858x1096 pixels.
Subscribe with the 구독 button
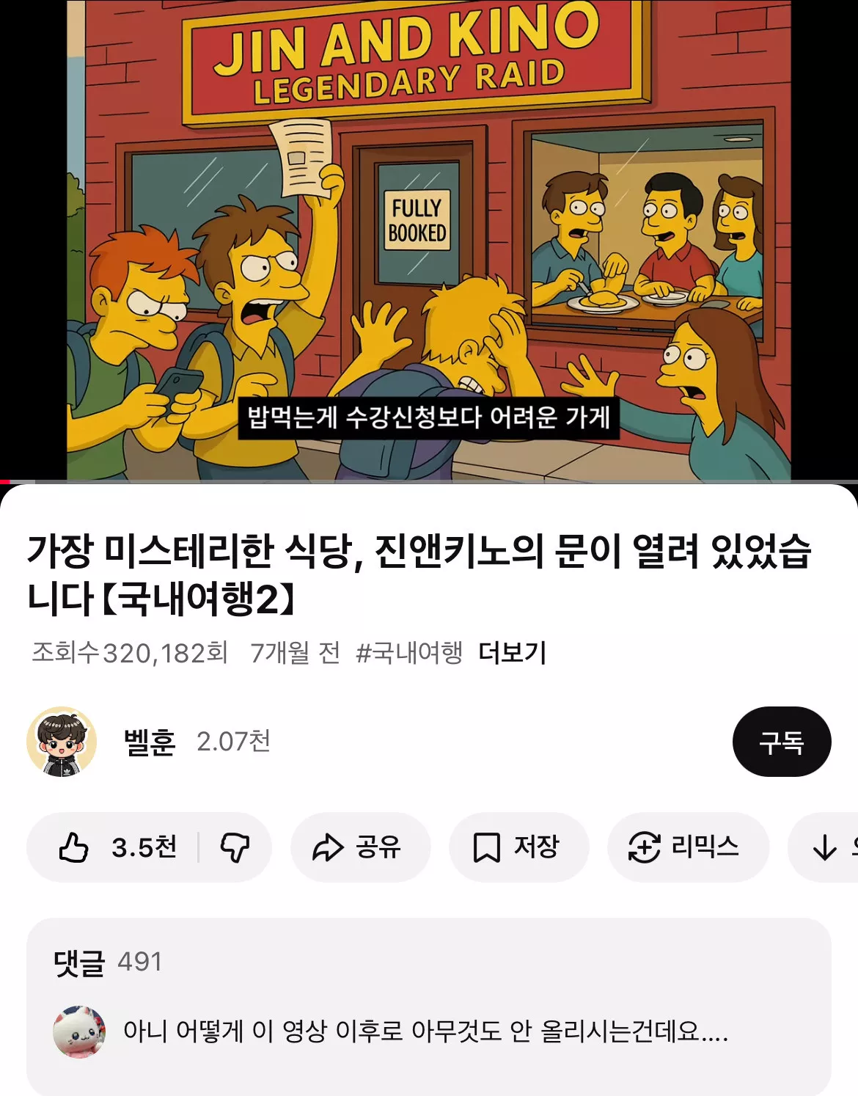(x=782, y=742)
